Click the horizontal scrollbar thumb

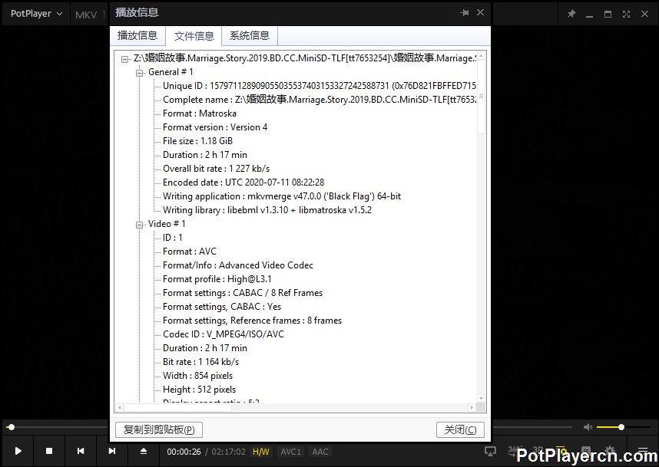177,407
